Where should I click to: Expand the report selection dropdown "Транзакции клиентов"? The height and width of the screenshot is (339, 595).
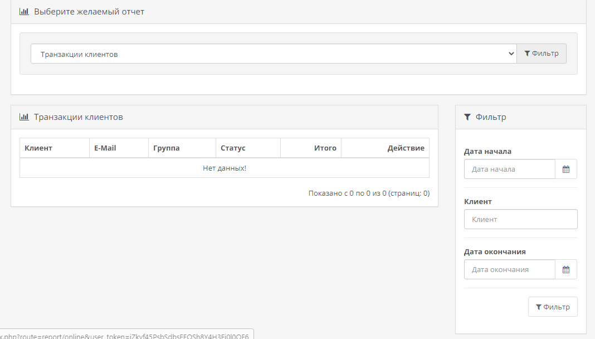274,54
